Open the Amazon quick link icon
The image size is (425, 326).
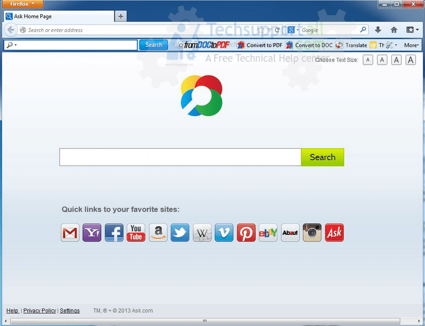(x=158, y=233)
